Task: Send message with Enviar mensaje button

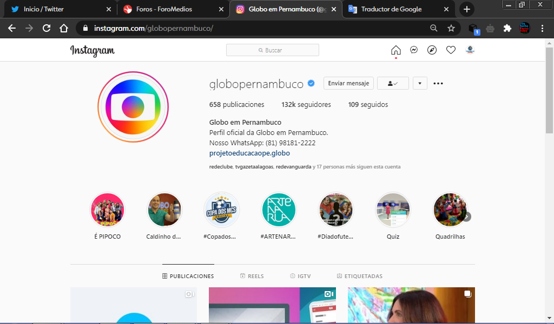Action: [x=348, y=83]
